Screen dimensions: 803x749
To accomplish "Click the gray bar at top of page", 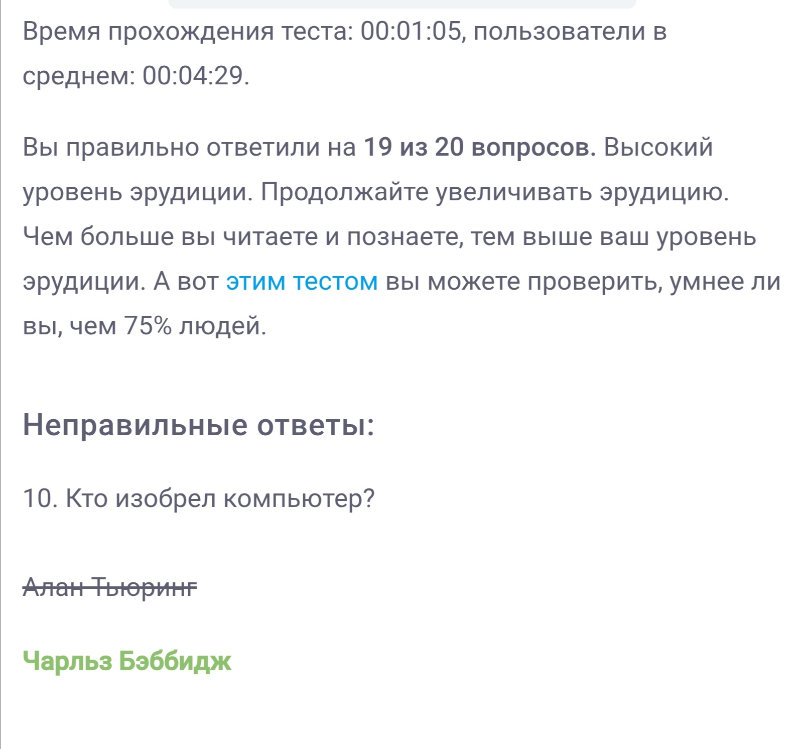I will 402,4.
